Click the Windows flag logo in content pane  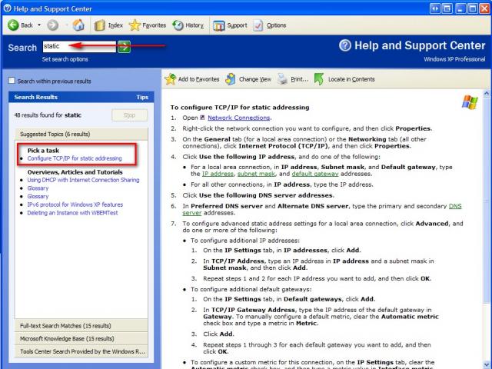tap(470, 102)
